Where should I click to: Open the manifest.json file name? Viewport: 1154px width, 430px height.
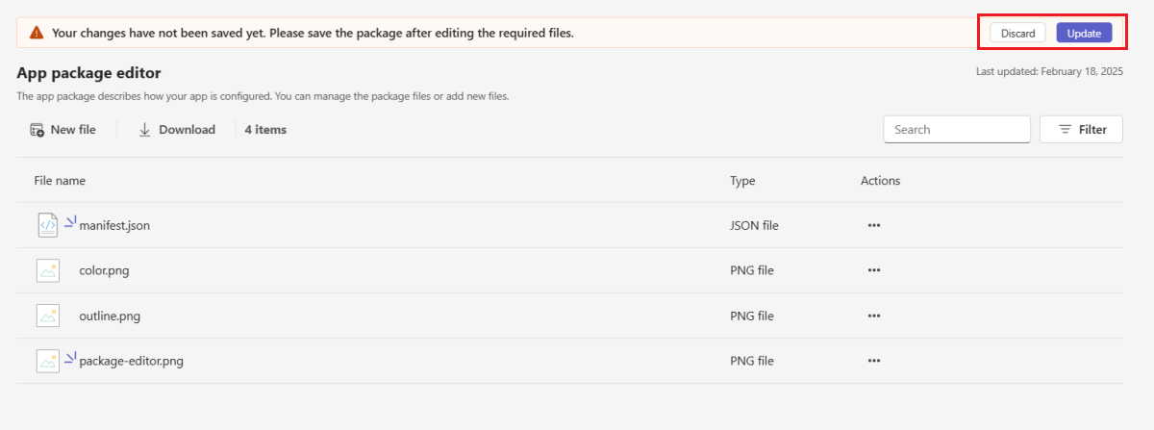[x=114, y=226]
